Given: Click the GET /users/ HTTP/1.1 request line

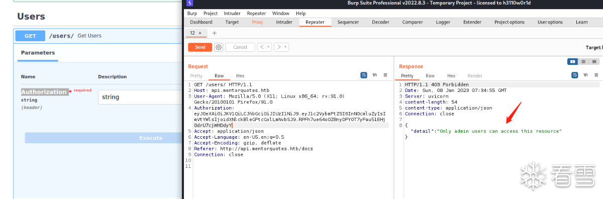Looking at the screenshot, I should 223,84.
